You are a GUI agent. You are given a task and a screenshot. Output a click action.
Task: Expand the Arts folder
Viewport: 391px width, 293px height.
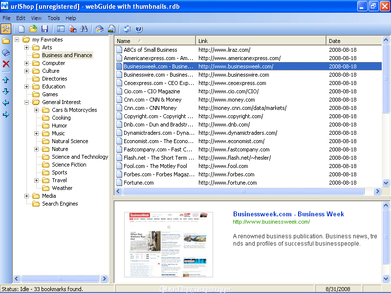pyautogui.click(x=26, y=47)
